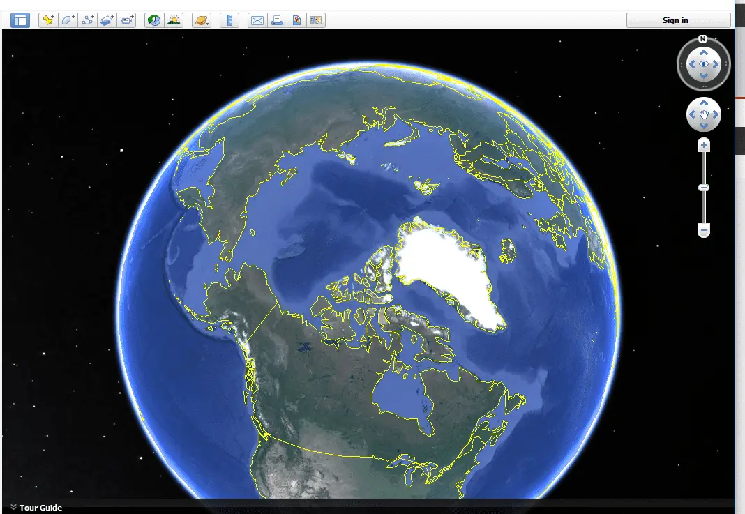Image resolution: width=745 pixels, height=514 pixels.
Task: Select the Add Path tool
Action: click(x=87, y=20)
